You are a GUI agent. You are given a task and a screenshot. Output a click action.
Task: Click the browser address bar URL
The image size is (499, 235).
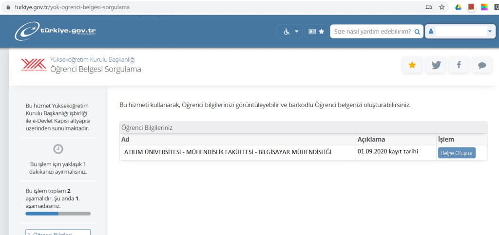pos(68,8)
